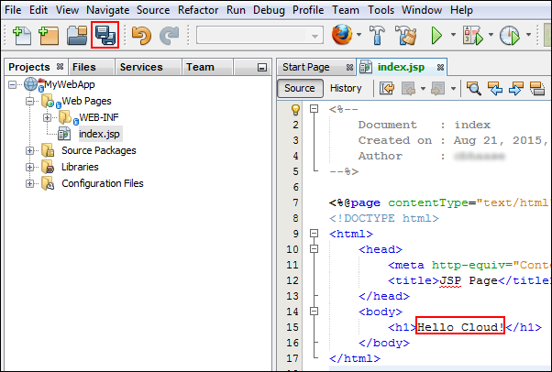Image resolution: width=552 pixels, height=372 pixels.
Task: Create a new file with toolbar icon
Action: coord(20,35)
